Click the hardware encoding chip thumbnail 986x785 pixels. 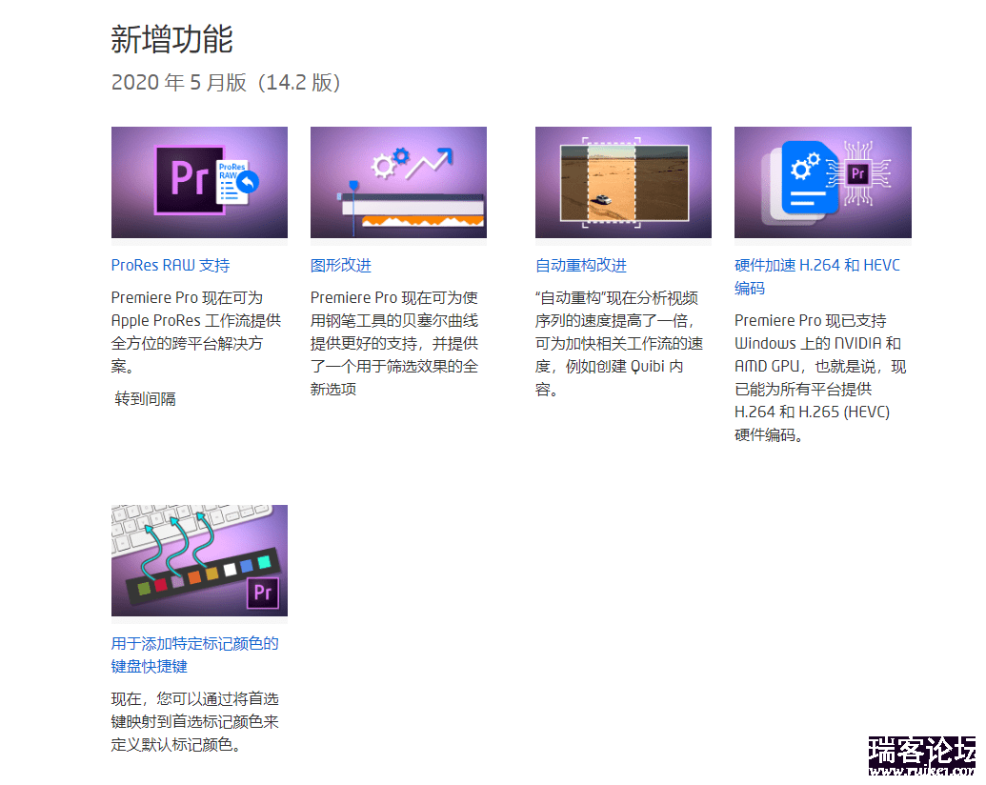823,182
